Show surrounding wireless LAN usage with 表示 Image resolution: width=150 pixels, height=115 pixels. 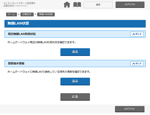(75, 52)
